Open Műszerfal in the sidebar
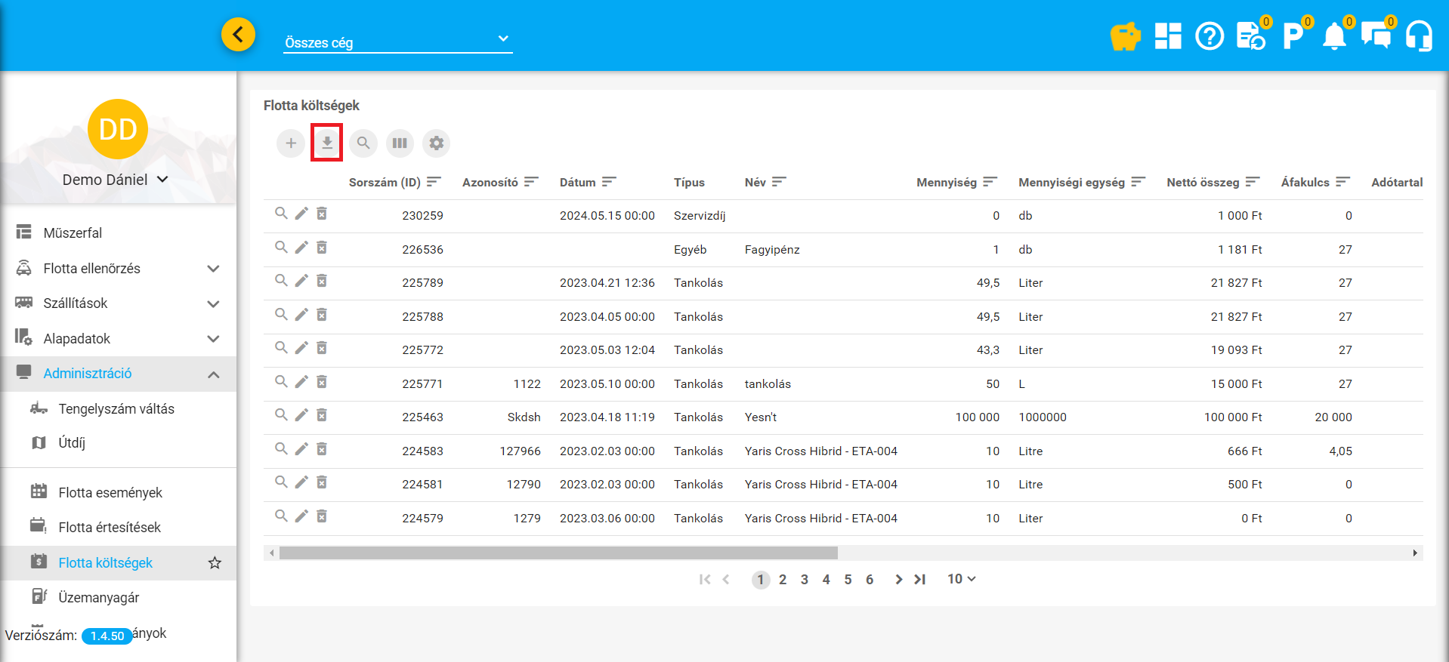The image size is (1449, 662). [x=73, y=233]
